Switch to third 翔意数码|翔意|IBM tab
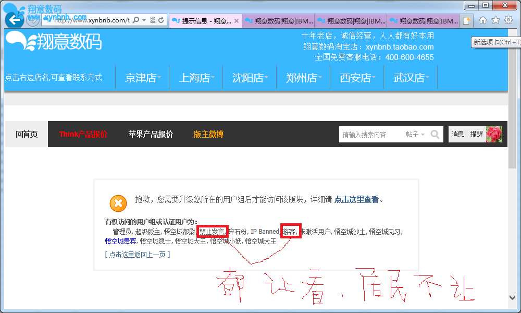 (x=351, y=21)
